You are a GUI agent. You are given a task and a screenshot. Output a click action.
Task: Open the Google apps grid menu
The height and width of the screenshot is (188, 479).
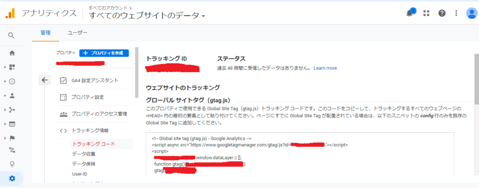click(x=426, y=13)
